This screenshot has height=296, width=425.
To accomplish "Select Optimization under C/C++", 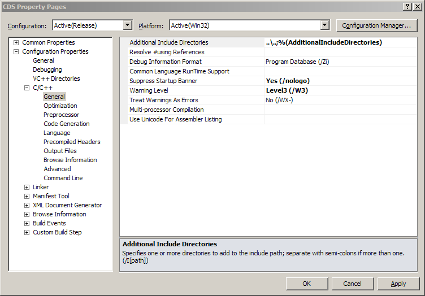I will click(60, 106).
